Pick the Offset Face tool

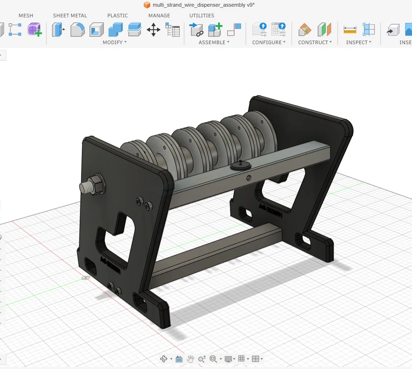(x=135, y=29)
